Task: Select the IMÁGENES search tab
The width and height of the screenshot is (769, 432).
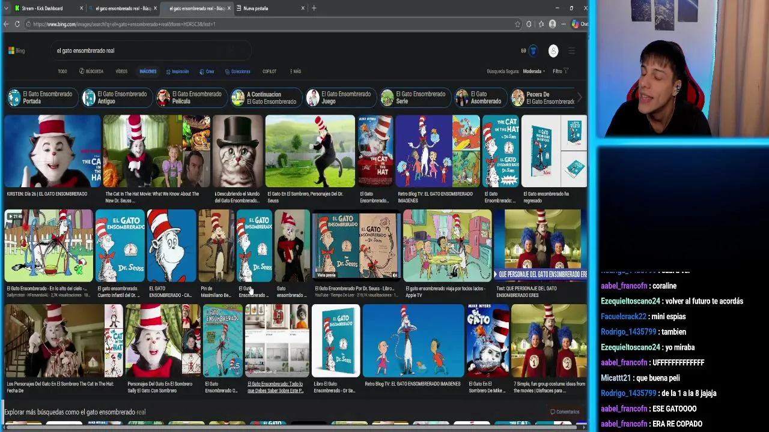Action: (148, 71)
